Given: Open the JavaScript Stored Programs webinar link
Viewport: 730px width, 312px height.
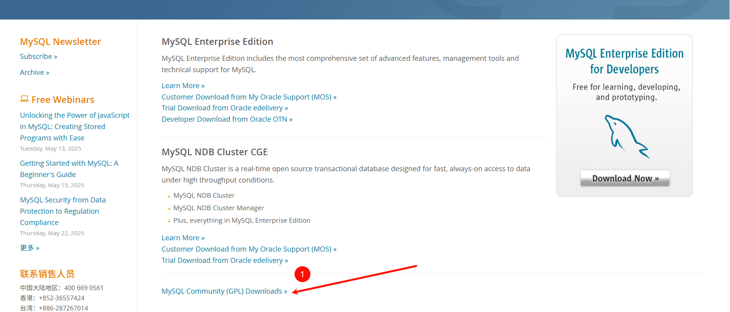Looking at the screenshot, I should coord(75,127).
